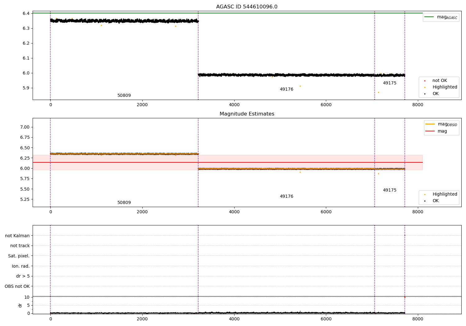This screenshot has height=326, width=466.
Task: Click y-axis tick 5.25 in Magnitude Estimates plot
Action: click(25, 199)
